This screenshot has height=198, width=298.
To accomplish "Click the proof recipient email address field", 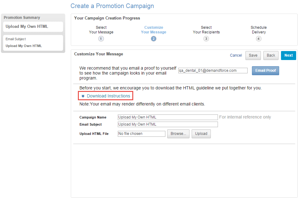I will tap(213, 70).
